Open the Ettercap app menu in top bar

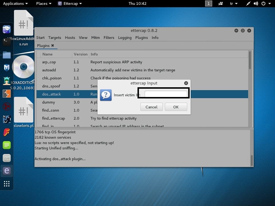[x=70, y=3]
